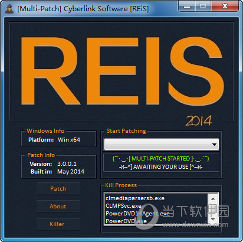The height and width of the screenshot is (242, 243).
Task: Open the About dialog button
Action: [x=58, y=207]
